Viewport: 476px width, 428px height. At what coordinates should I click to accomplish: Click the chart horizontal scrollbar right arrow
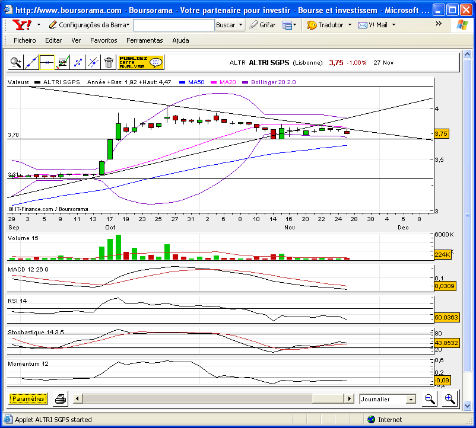(x=349, y=398)
